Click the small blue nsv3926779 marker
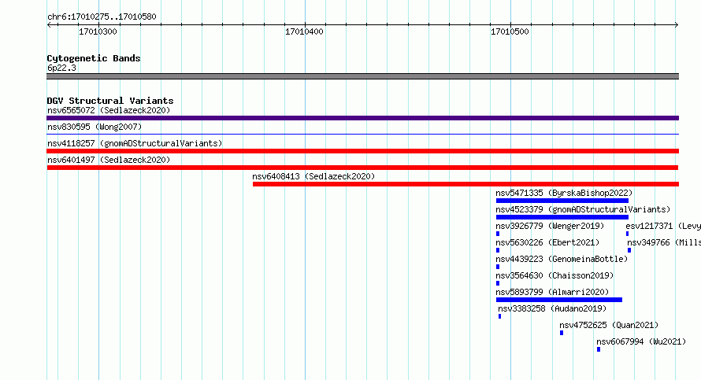This screenshot has height=380, width=701. [498, 234]
